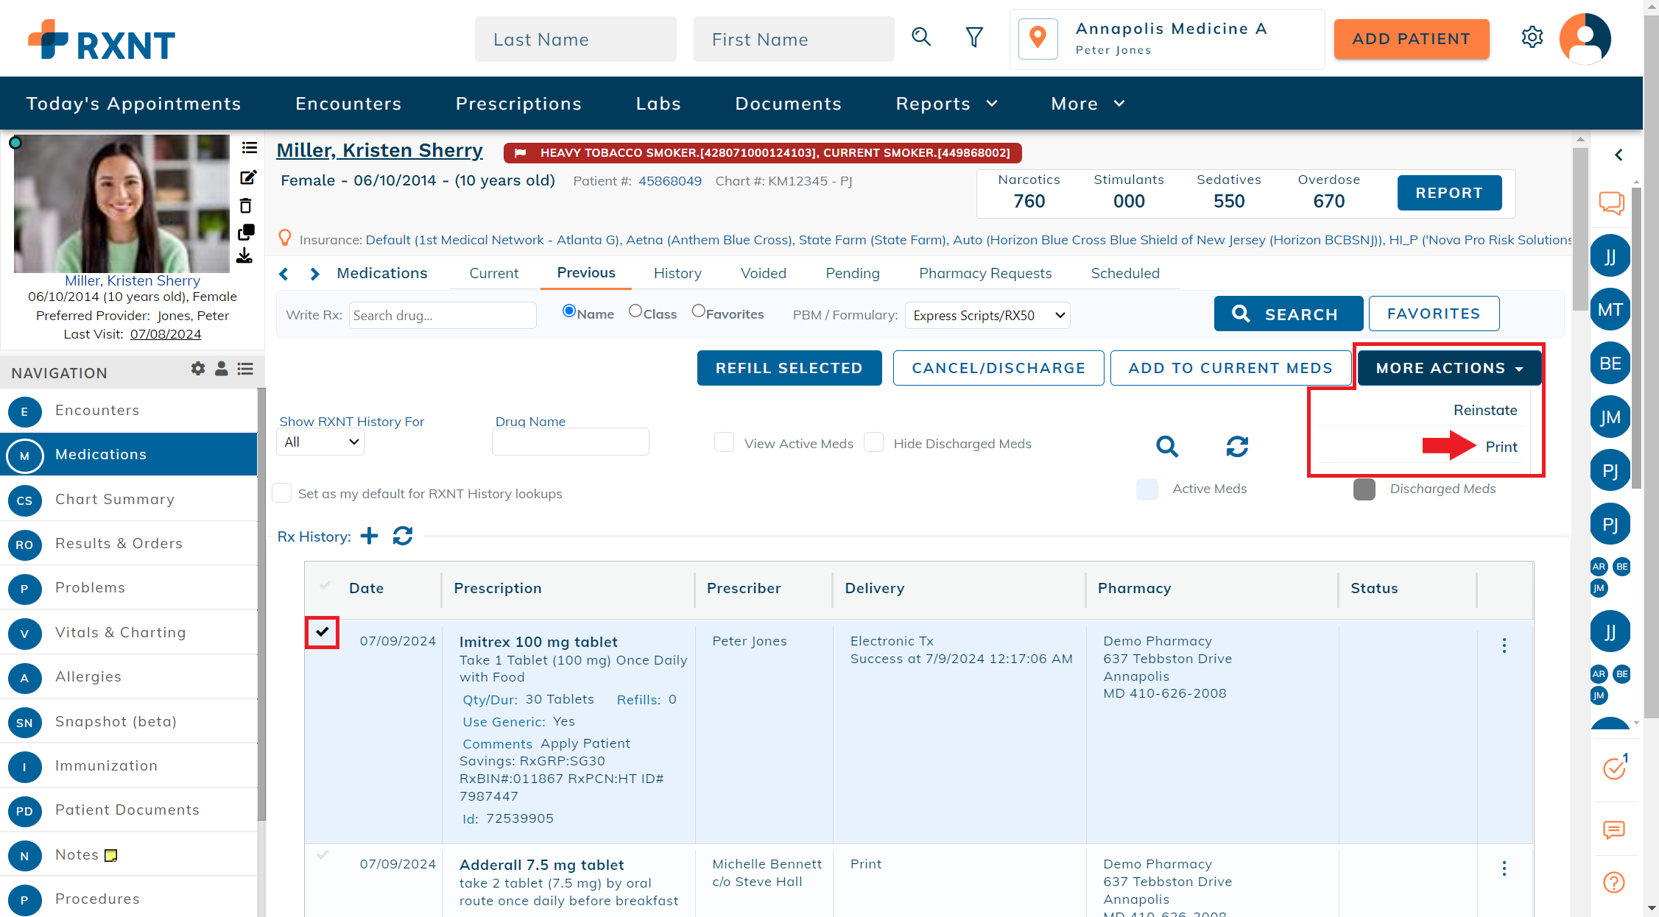The width and height of the screenshot is (1659, 917).
Task: Click inside the Drug Name input field
Action: click(x=570, y=441)
